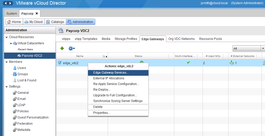This screenshot has width=265, height=136.
Task: Open General settings
Action: click(x=23, y=93)
